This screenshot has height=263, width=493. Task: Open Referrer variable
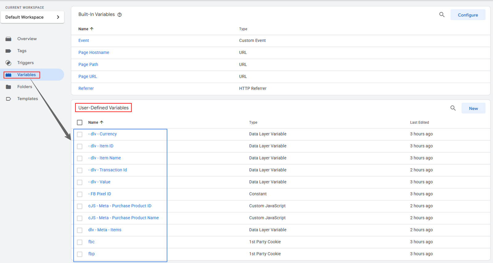point(86,88)
